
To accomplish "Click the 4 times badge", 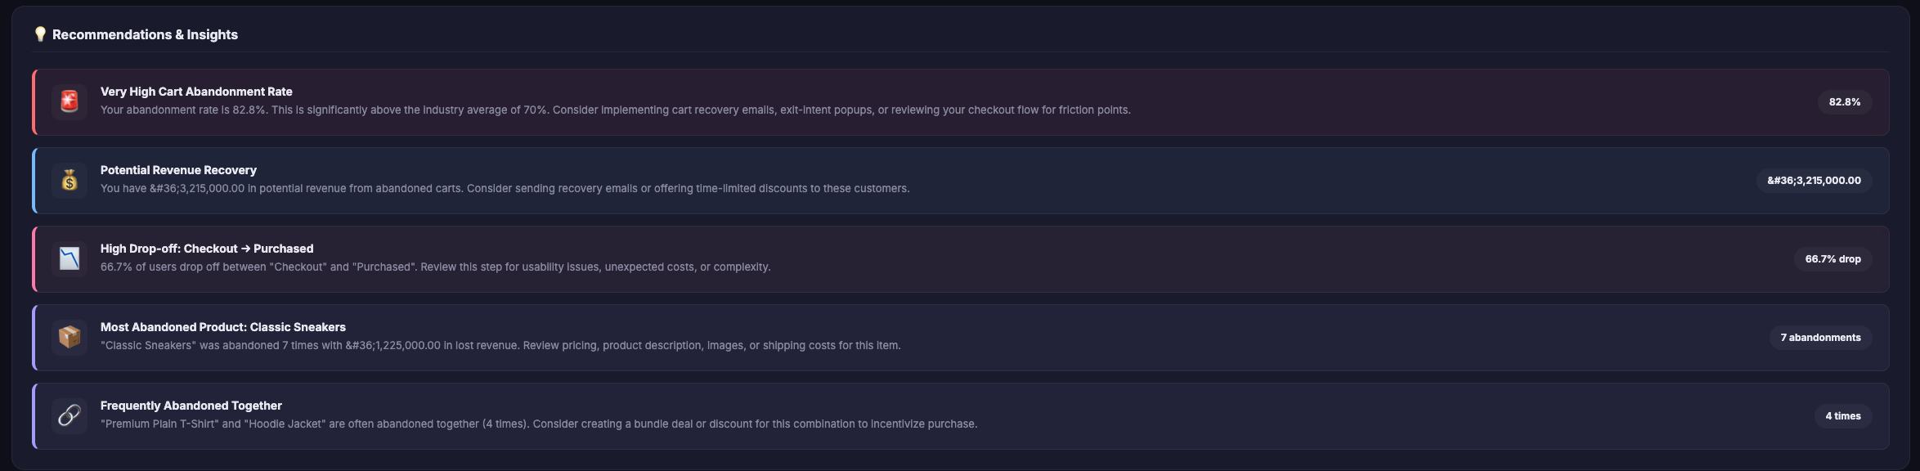I will (x=1842, y=416).
